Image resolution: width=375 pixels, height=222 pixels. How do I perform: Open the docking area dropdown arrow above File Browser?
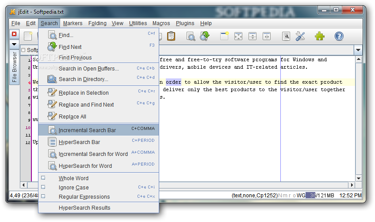click(14, 44)
